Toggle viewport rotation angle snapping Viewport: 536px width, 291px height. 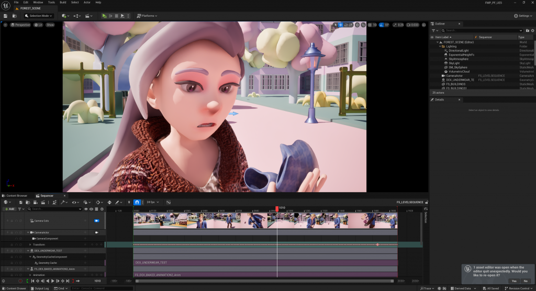[382, 25]
